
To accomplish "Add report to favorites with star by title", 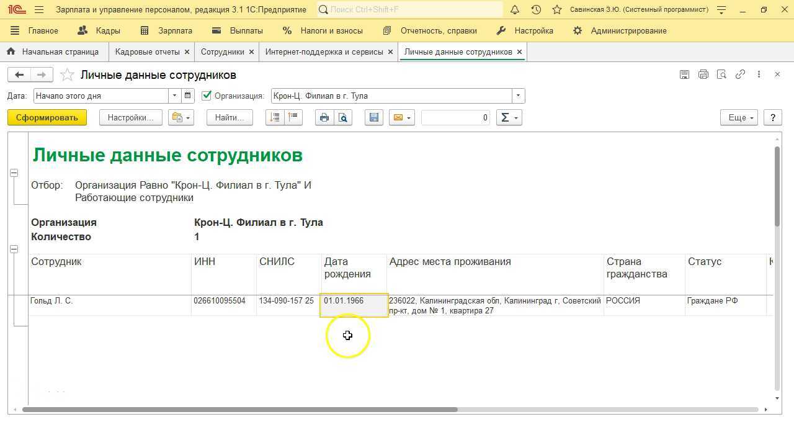I will pos(67,75).
